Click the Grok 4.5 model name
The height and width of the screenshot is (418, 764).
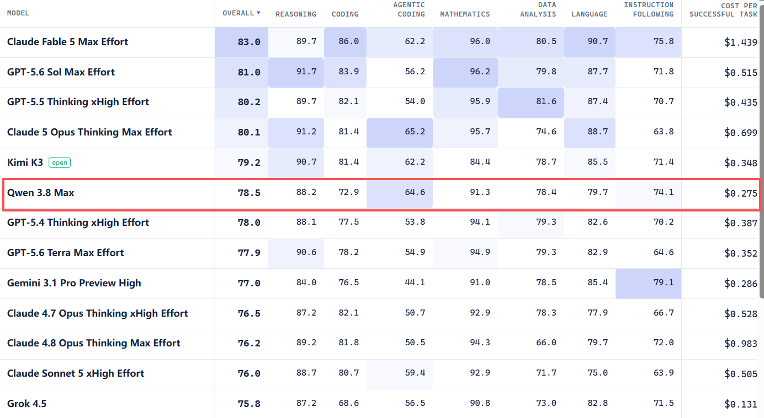[x=27, y=404]
